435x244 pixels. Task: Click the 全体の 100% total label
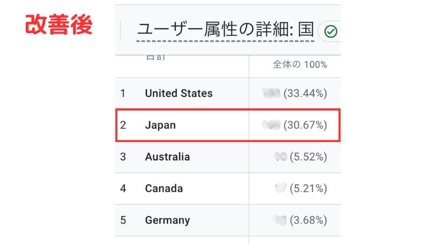click(300, 65)
